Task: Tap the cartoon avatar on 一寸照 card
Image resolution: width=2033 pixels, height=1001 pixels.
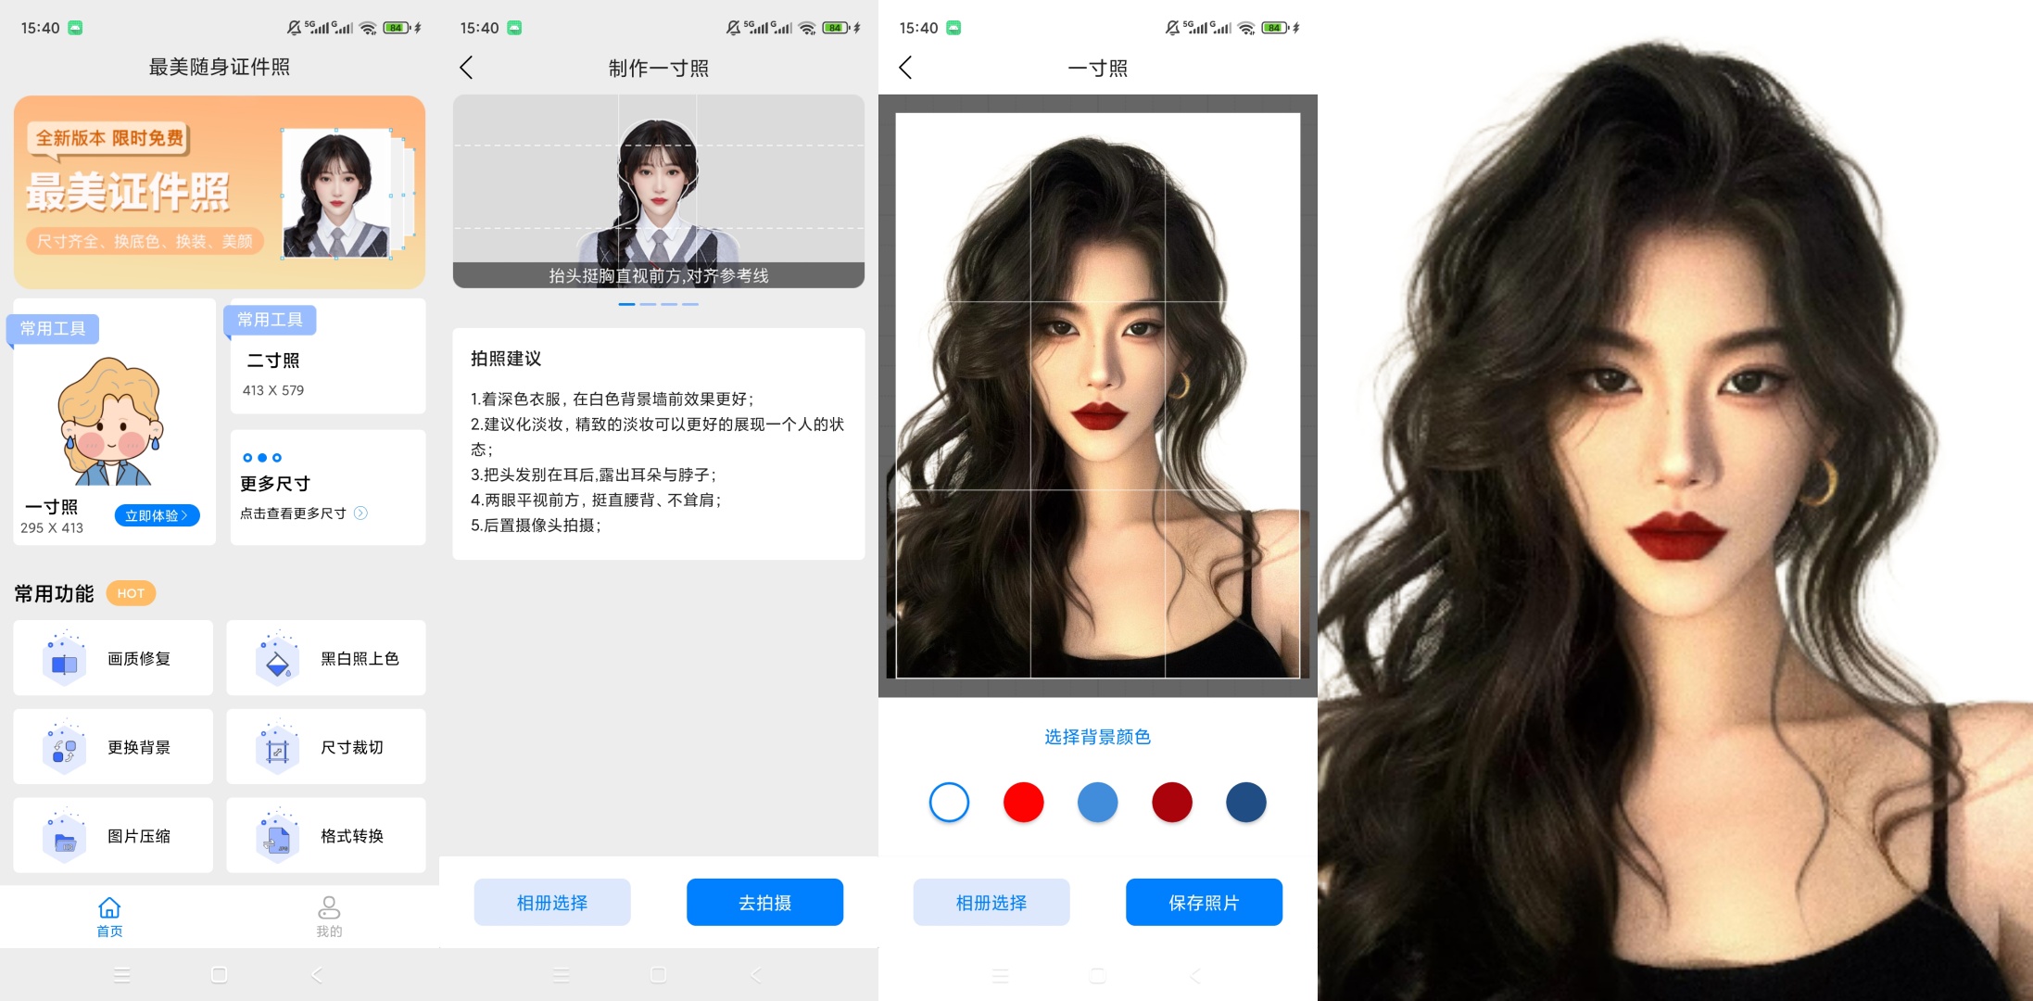Action: pyautogui.click(x=110, y=422)
